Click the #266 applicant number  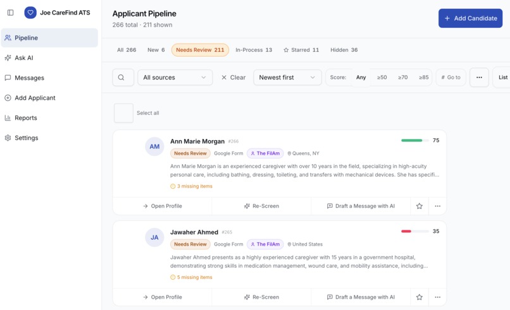click(233, 141)
